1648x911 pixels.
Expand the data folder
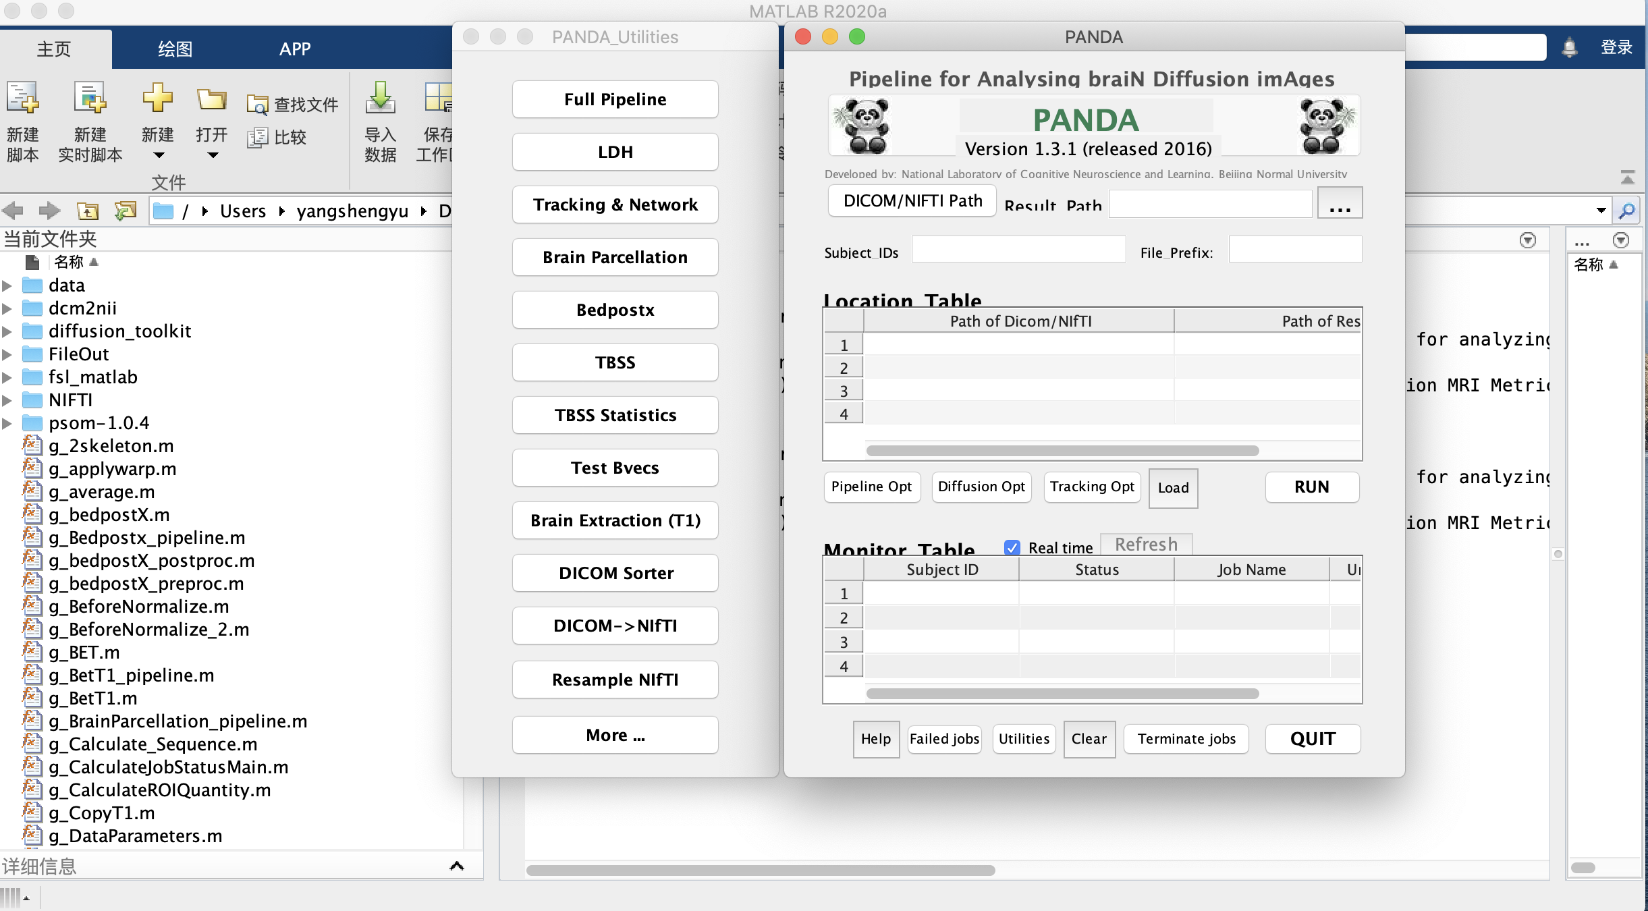[x=7, y=285]
